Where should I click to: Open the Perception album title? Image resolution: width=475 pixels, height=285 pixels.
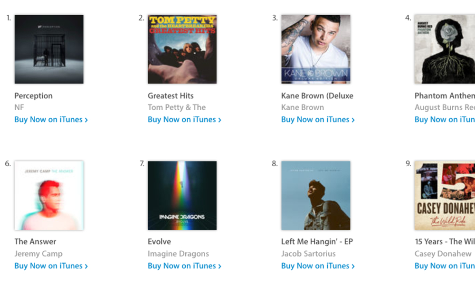tap(34, 96)
